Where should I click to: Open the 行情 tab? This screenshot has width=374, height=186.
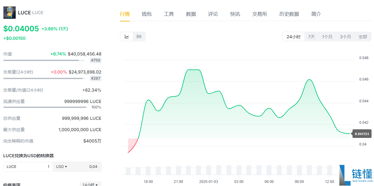(125, 14)
